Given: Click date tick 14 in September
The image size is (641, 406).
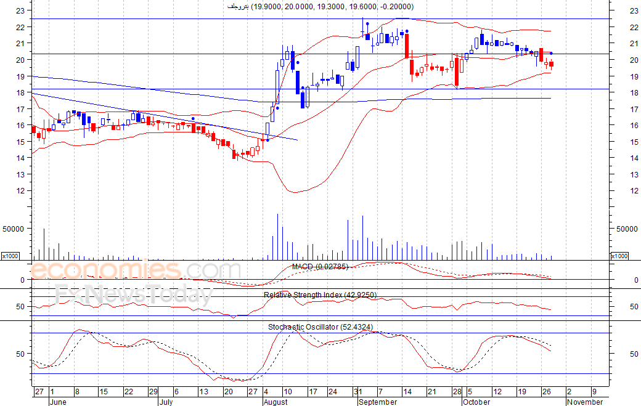Looking at the screenshot, I should tap(407, 392).
